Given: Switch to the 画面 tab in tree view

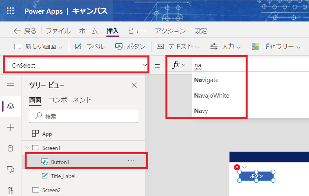Looking at the screenshot, I should coord(35,100).
